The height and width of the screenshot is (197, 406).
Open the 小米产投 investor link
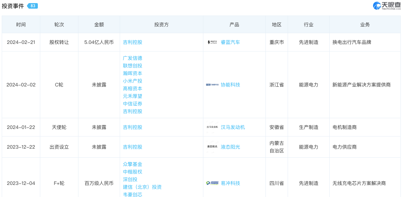pos(132,81)
